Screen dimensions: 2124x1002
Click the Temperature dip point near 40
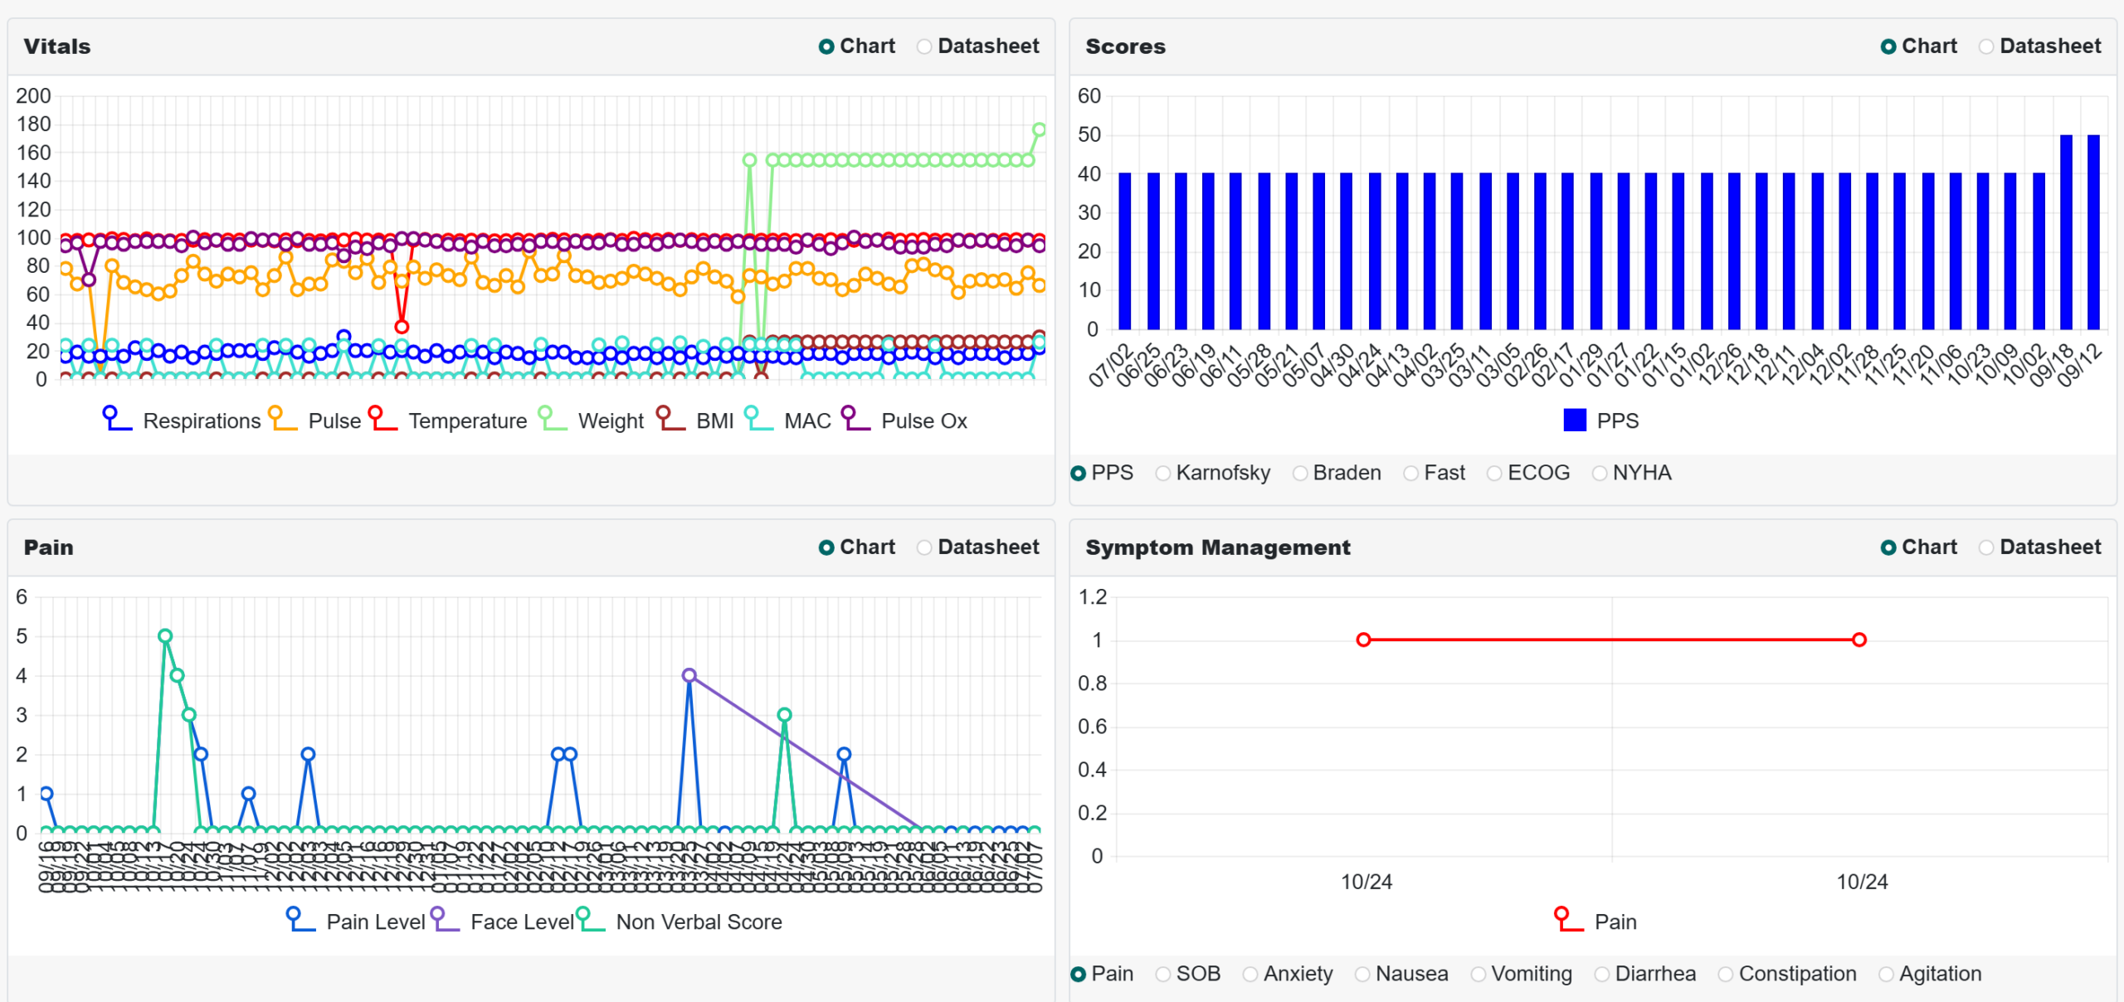[x=402, y=326]
